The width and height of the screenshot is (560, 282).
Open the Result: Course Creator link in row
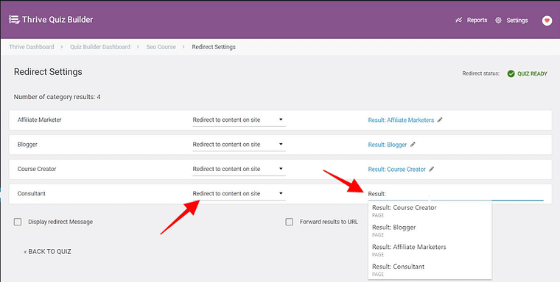[x=396, y=169]
